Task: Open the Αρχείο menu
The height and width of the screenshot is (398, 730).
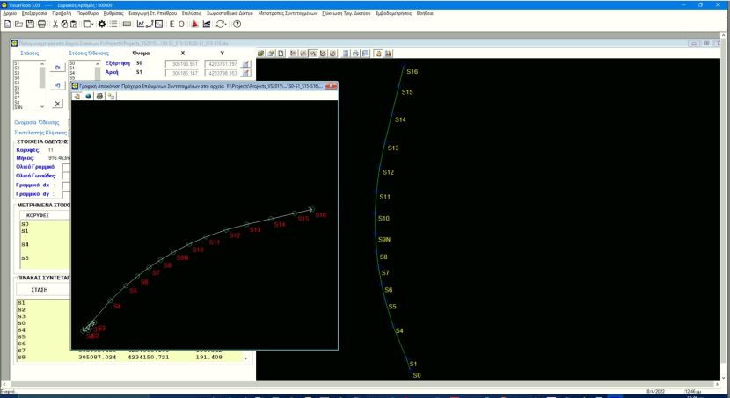Action: [10, 13]
